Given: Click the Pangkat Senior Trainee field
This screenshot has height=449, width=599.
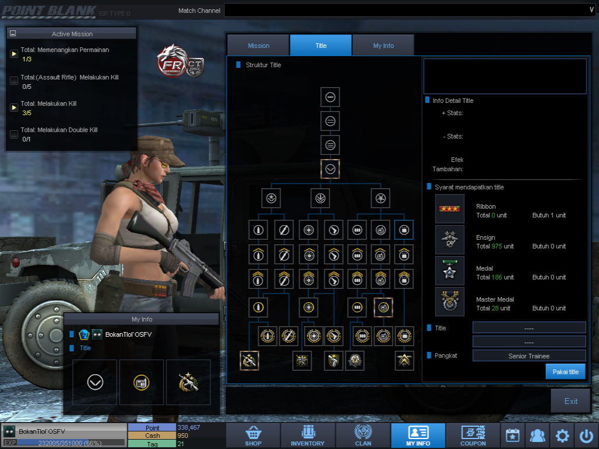Looking at the screenshot, I should pyautogui.click(x=529, y=356).
